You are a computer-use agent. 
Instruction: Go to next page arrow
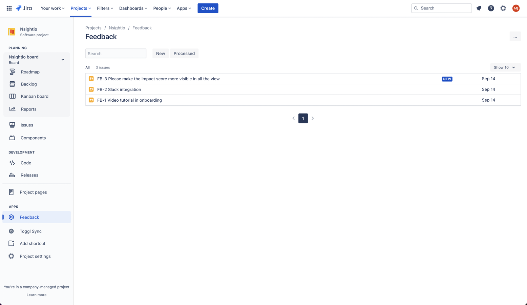[x=313, y=118]
